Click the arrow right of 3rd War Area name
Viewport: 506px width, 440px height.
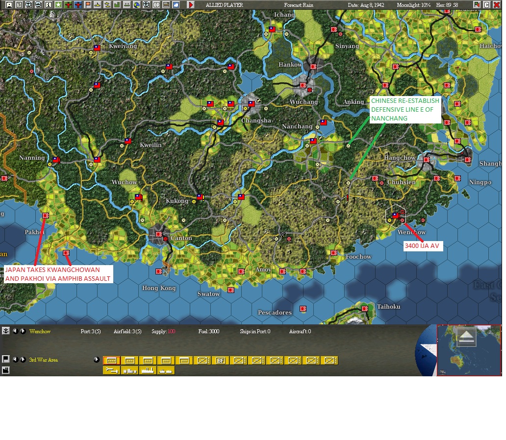point(96,359)
